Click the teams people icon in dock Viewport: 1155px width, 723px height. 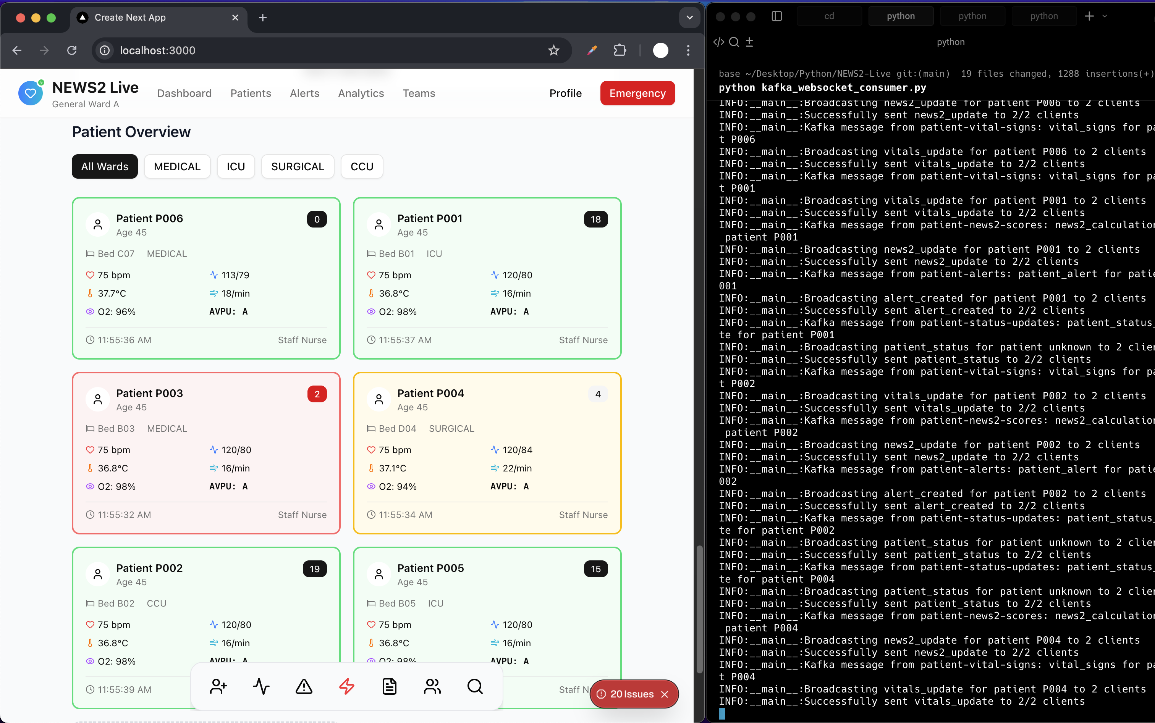[432, 686]
